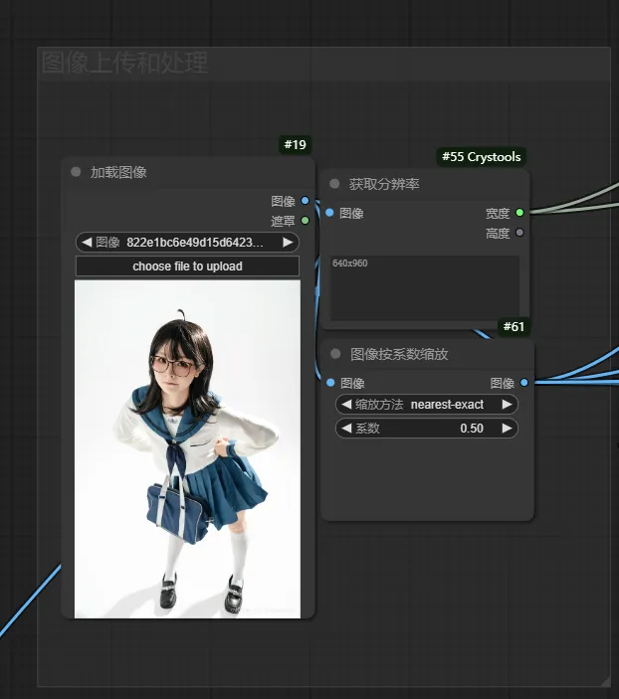Click the 图像 input port on 获取分辨率 node
Image resolution: width=619 pixels, height=699 pixels.
(329, 213)
